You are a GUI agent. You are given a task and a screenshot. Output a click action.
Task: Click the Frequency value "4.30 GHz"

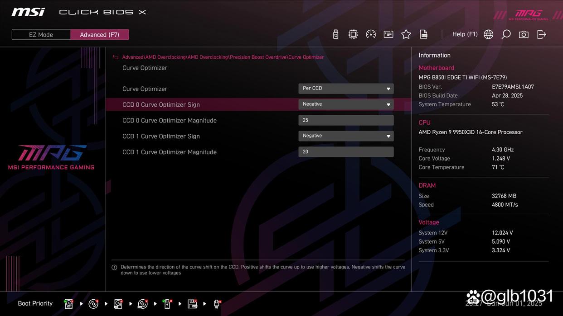[x=503, y=150]
